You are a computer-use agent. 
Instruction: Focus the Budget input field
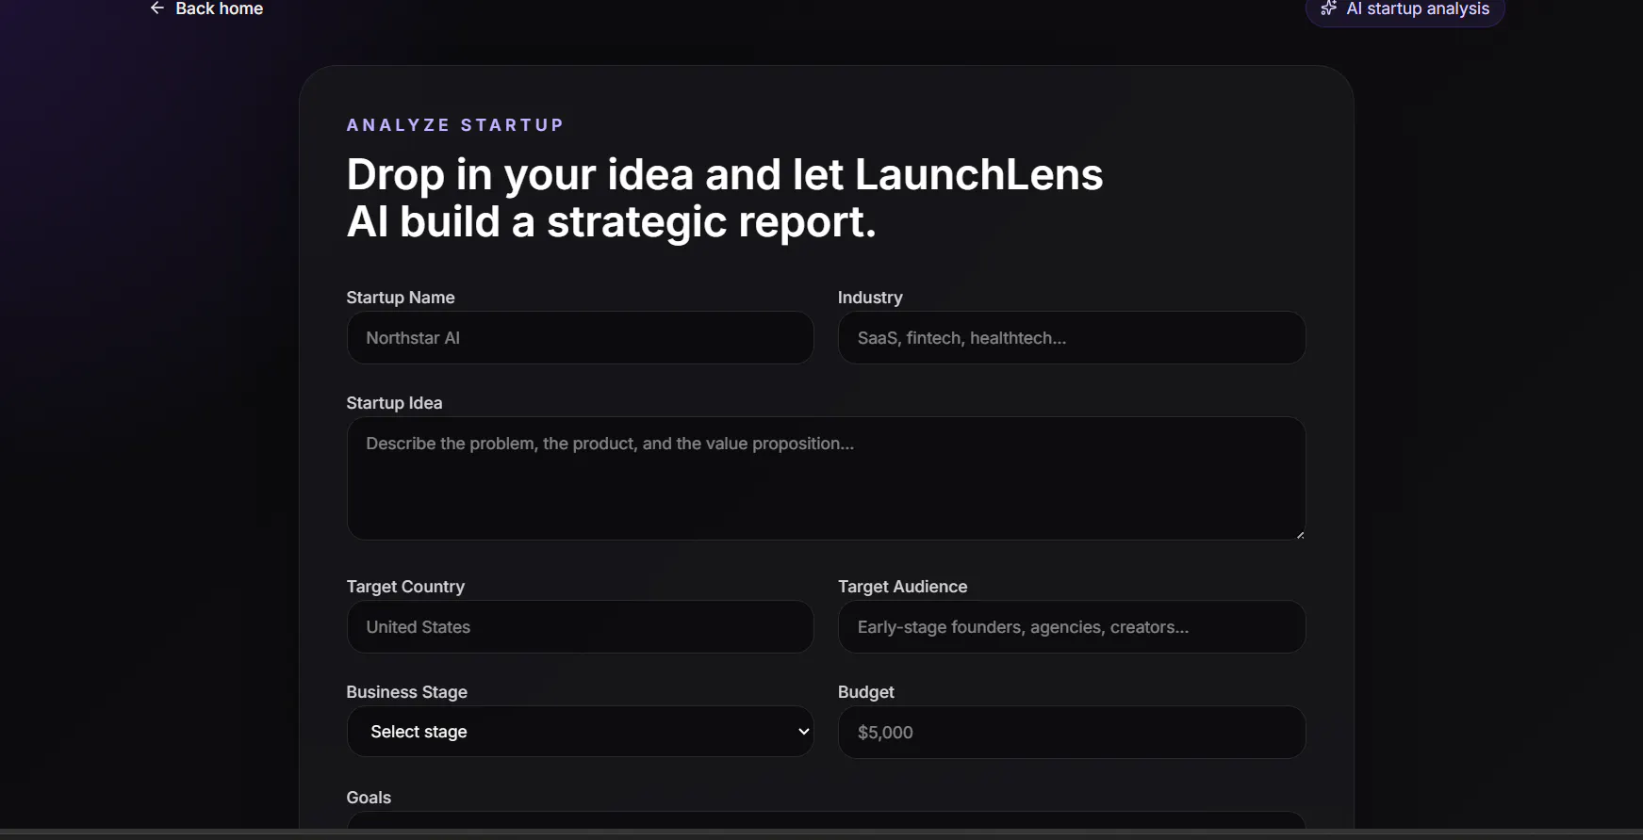(x=1072, y=733)
